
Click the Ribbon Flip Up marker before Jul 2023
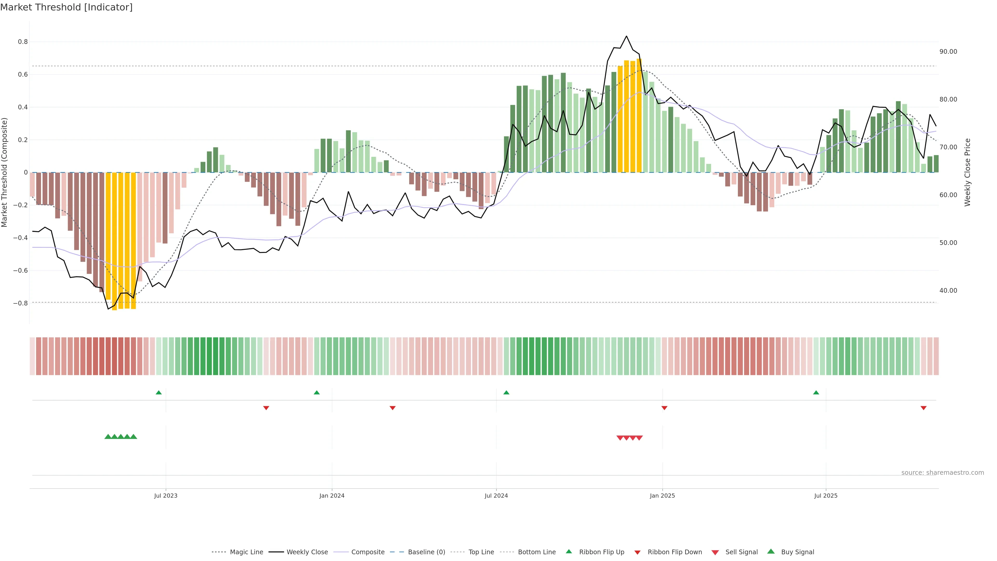coord(159,393)
